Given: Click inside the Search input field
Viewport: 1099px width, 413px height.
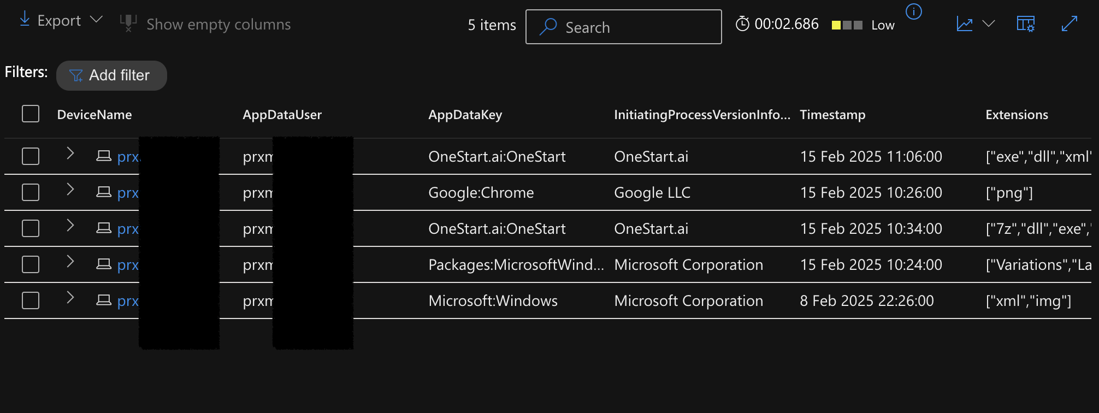Looking at the screenshot, I should [623, 27].
